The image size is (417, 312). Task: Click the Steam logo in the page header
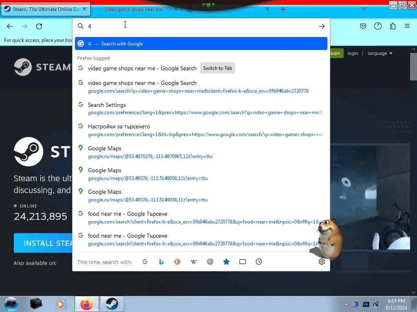pyautogui.click(x=42, y=67)
